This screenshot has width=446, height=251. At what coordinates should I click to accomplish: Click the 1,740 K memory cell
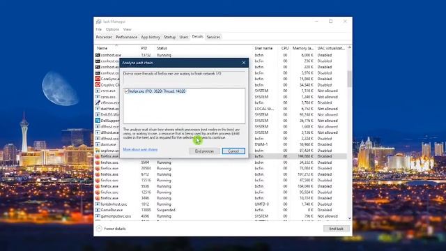click(307, 204)
